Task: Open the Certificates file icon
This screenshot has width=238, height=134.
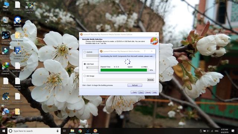Action: pos(17,67)
